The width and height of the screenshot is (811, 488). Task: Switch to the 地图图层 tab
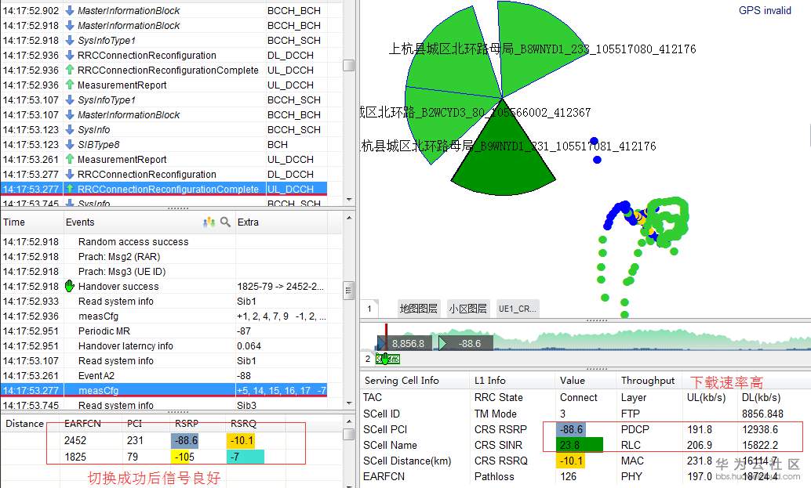click(418, 309)
